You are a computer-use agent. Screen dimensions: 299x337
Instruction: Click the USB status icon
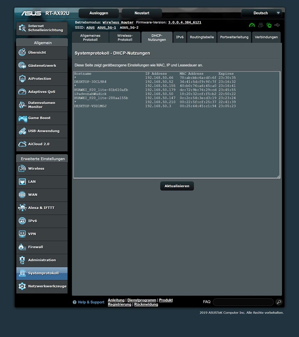coord(277,25)
